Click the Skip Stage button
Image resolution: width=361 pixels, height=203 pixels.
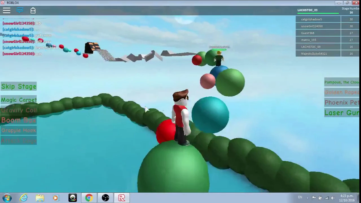[x=19, y=87]
